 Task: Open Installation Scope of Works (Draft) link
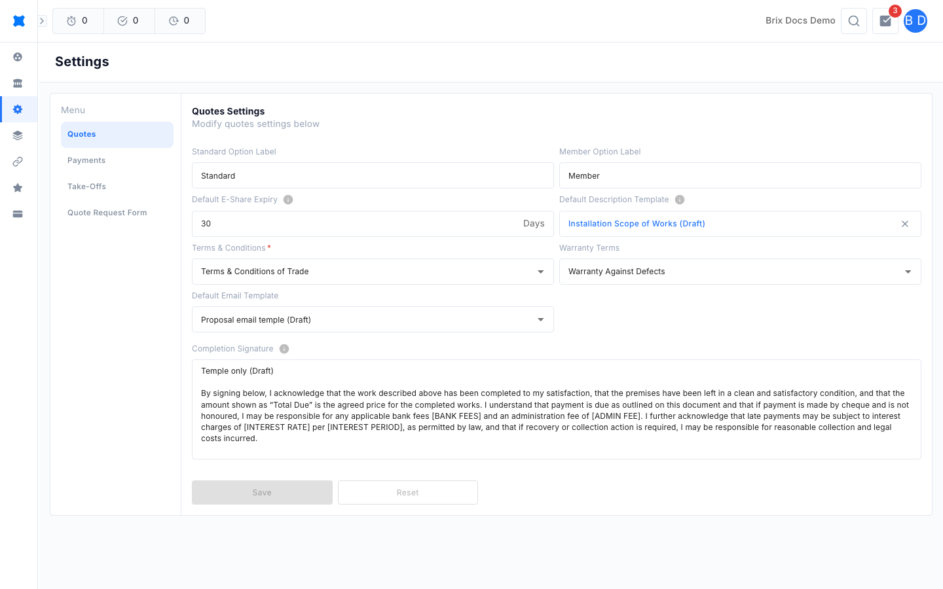pyautogui.click(x=637, y=224)
